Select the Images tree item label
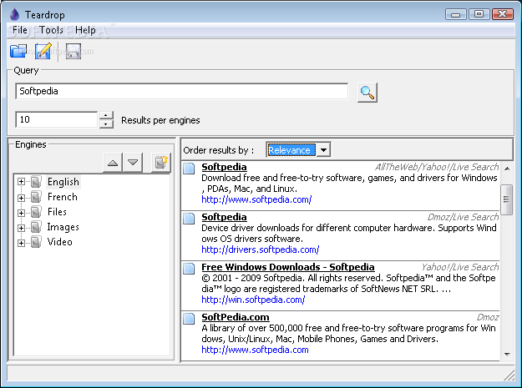The image size is (522, 388). point(63,227)
